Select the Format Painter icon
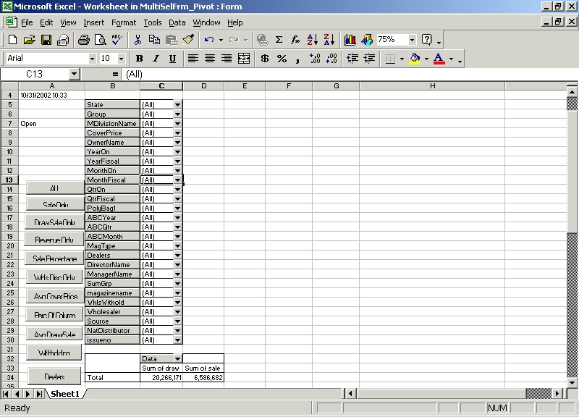This screenshot has width=579, height=417. click(x=188, y=40)
